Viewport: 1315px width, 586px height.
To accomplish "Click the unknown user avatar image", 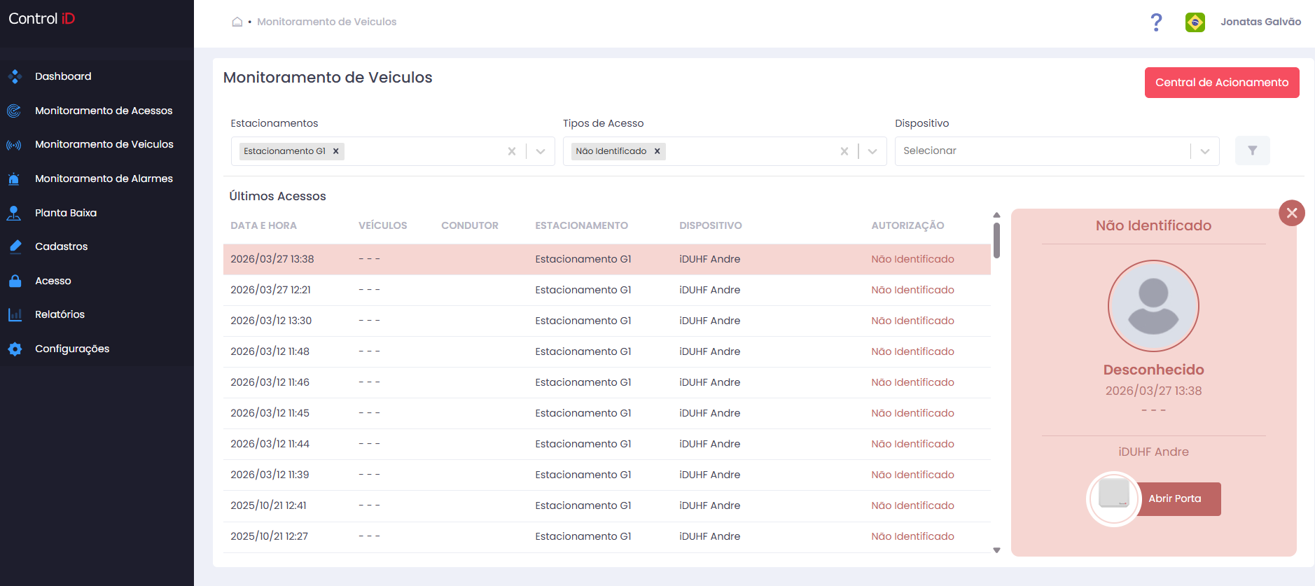I will click(x=1153, y=306).
